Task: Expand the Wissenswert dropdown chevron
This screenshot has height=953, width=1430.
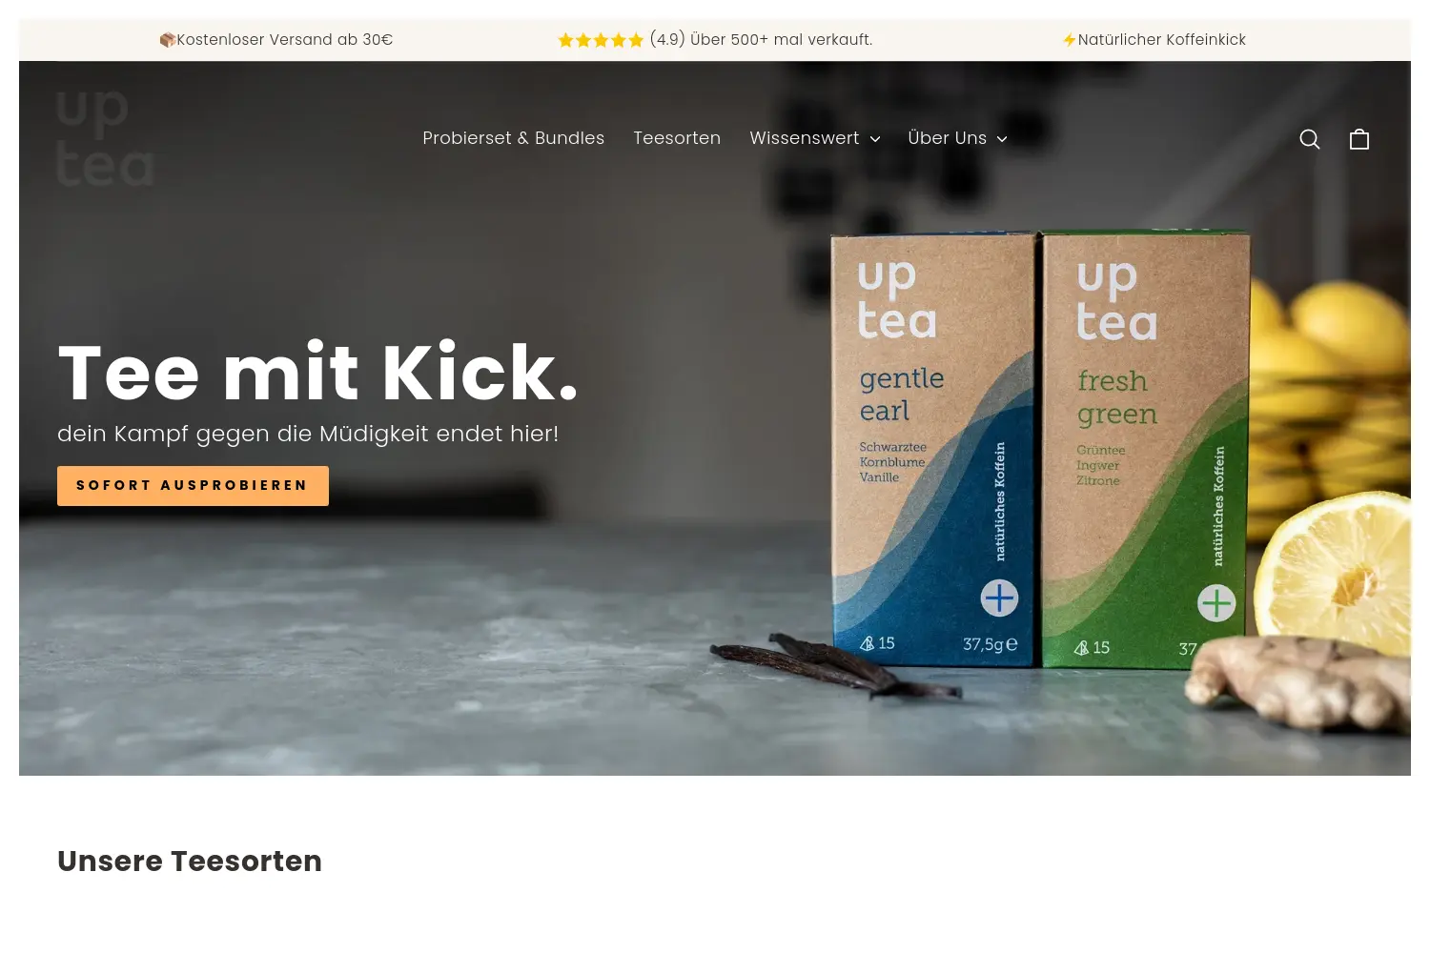Action: (875, 139)
